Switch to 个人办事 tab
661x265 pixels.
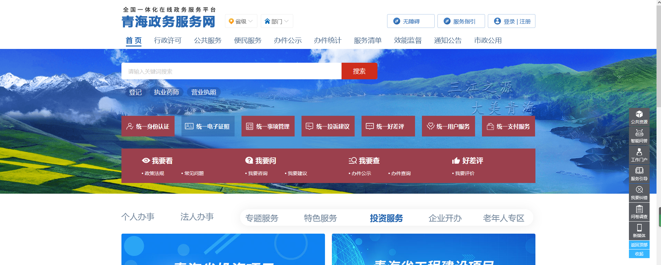[138, 217]
